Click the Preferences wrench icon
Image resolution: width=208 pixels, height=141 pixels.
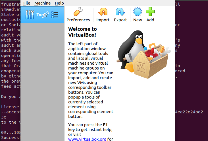coord(78,12)
